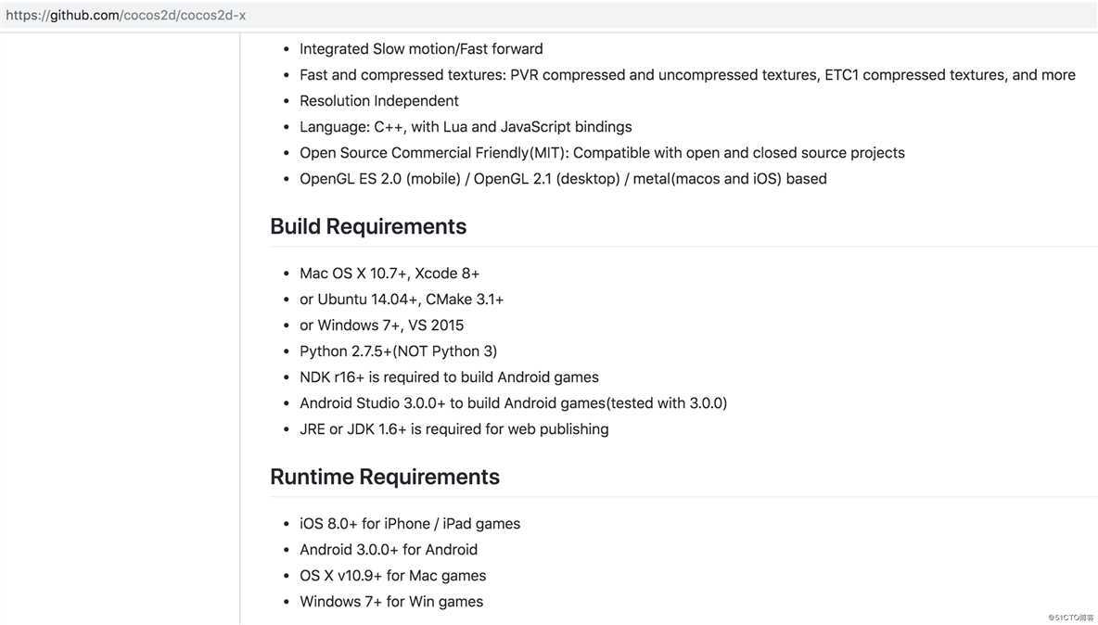The image size is (1098, 625).
Task: Click the Integrated Slow motion/Fast forward line
Action: pos(422,49)
